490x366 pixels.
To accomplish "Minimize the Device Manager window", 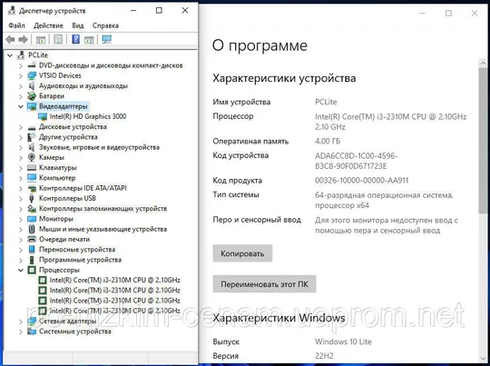I will point(133,10).
